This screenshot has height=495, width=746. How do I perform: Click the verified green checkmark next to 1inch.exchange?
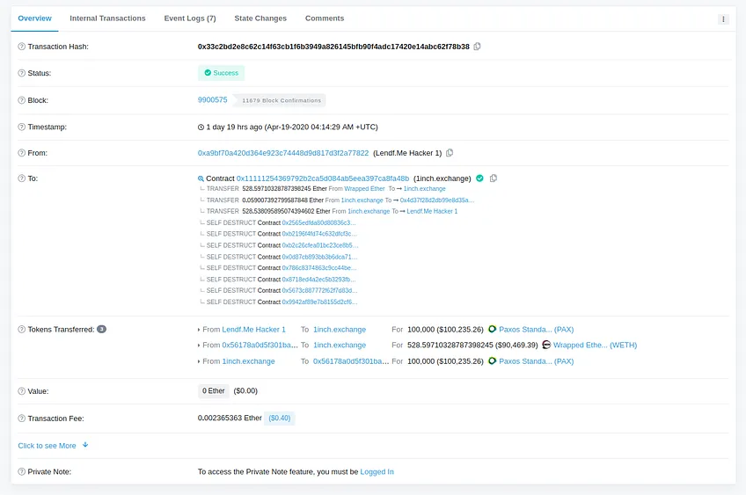[479, 178]
